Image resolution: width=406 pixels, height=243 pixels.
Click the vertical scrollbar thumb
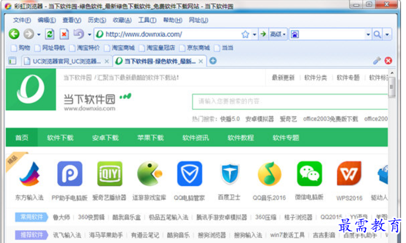click(x=392, y=87)
